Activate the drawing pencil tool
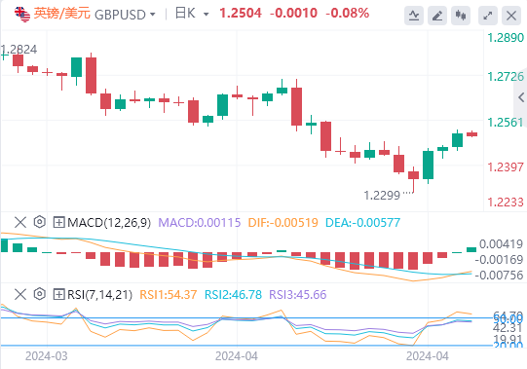The width and height of the screenshot is (527, 369). click(x=437, y=16)
